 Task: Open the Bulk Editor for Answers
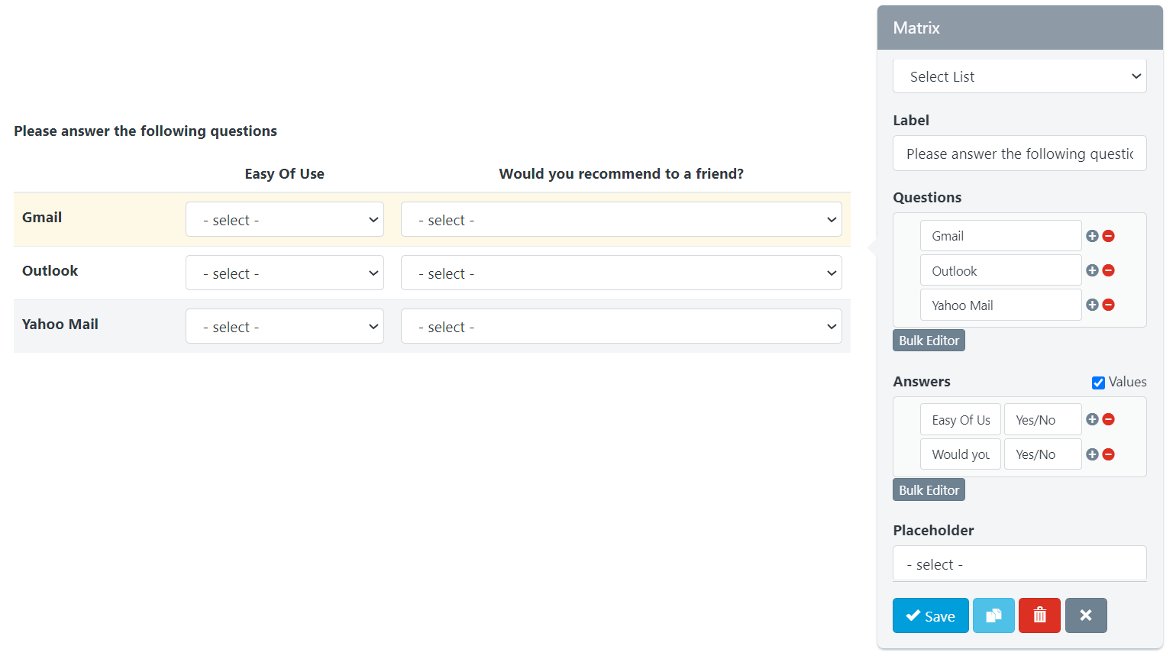click(929, 490)
